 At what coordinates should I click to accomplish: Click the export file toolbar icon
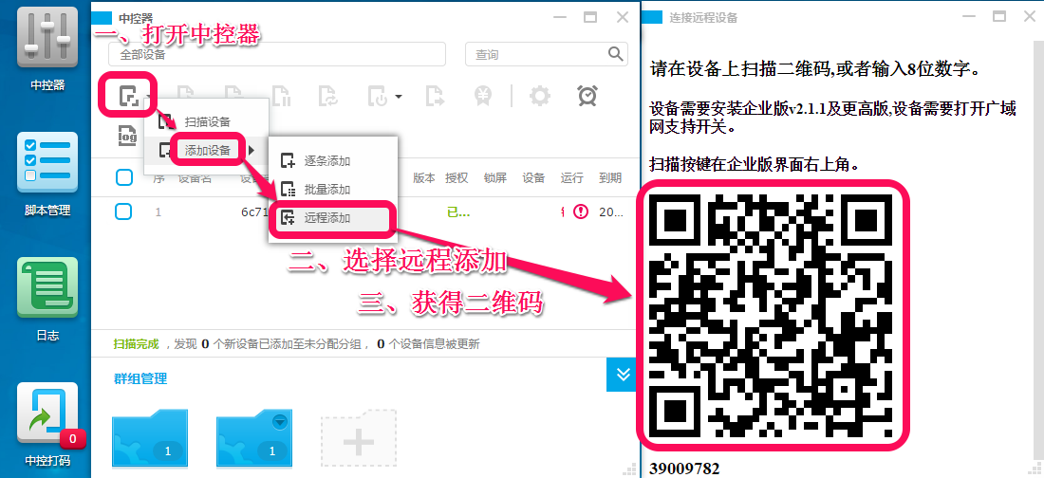click(x=436, y=97)
